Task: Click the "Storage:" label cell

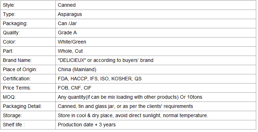Action: (x=28, y=115)
